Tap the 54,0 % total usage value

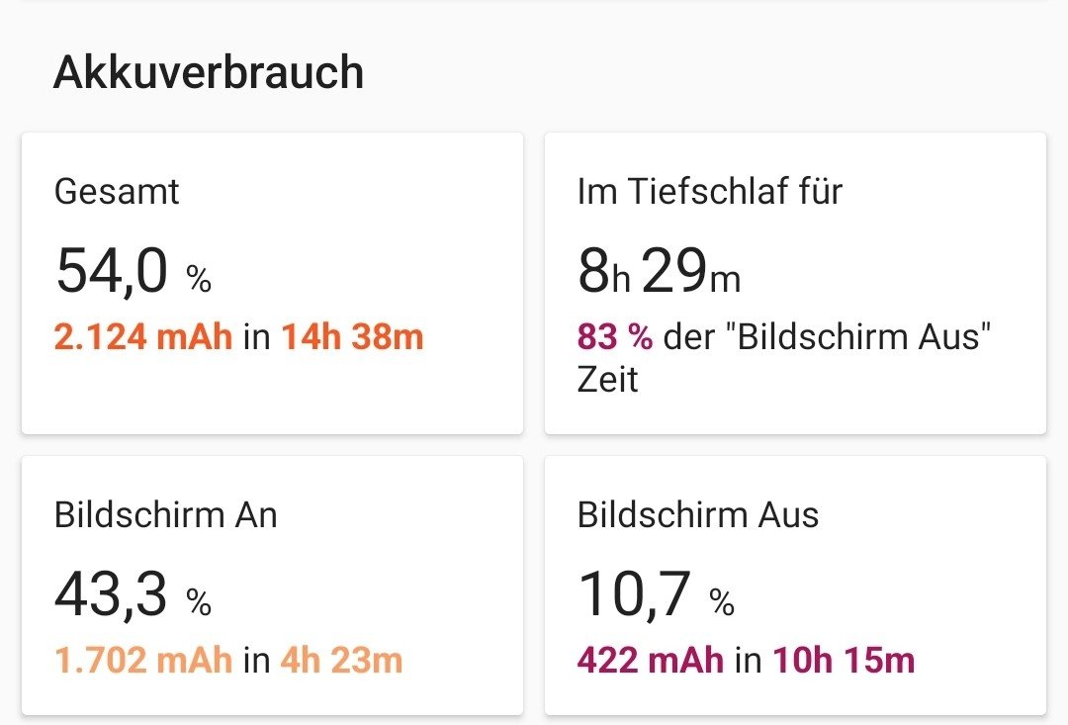coord(133,271)
